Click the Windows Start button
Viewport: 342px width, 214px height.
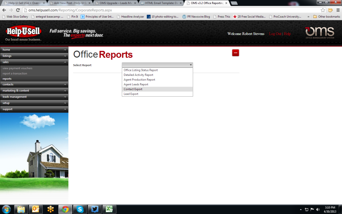[6, 209]
